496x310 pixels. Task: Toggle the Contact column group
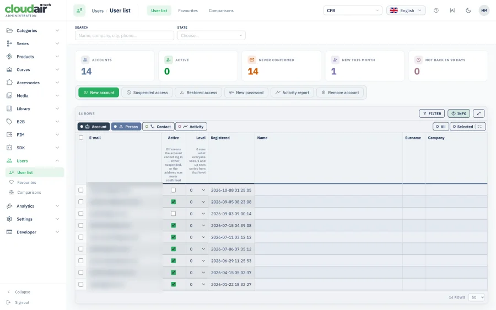[158, 127]
